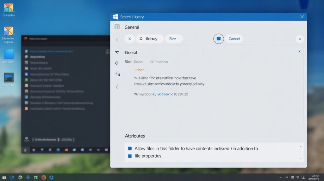Screen dimensions: 324x181
Task: Click the 14 item in the dialog's left strip
Action: (118, 74)
